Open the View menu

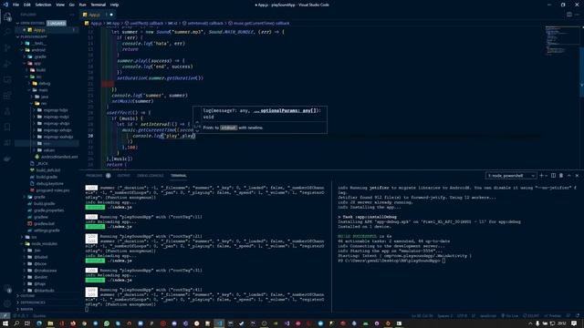60,5
